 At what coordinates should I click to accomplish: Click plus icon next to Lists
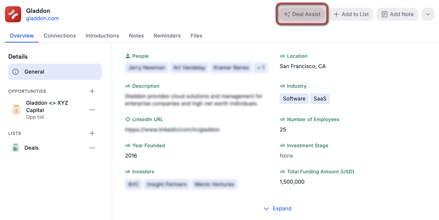(x=92, y=133)
